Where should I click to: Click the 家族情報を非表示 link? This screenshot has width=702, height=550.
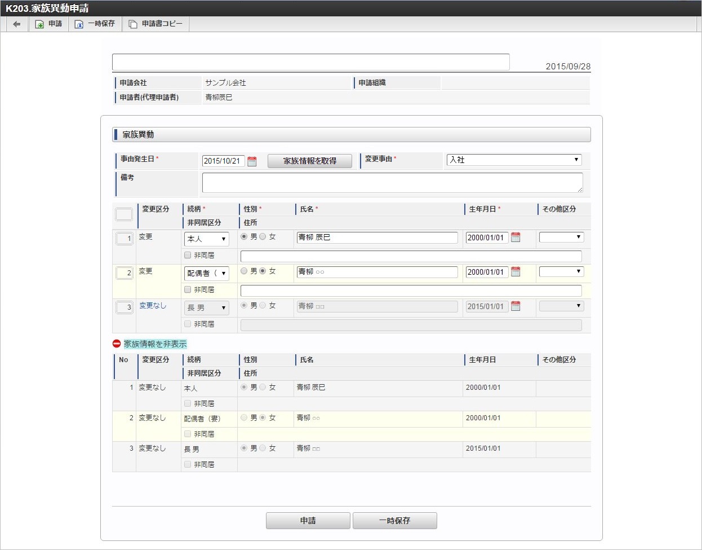(155, 344)
